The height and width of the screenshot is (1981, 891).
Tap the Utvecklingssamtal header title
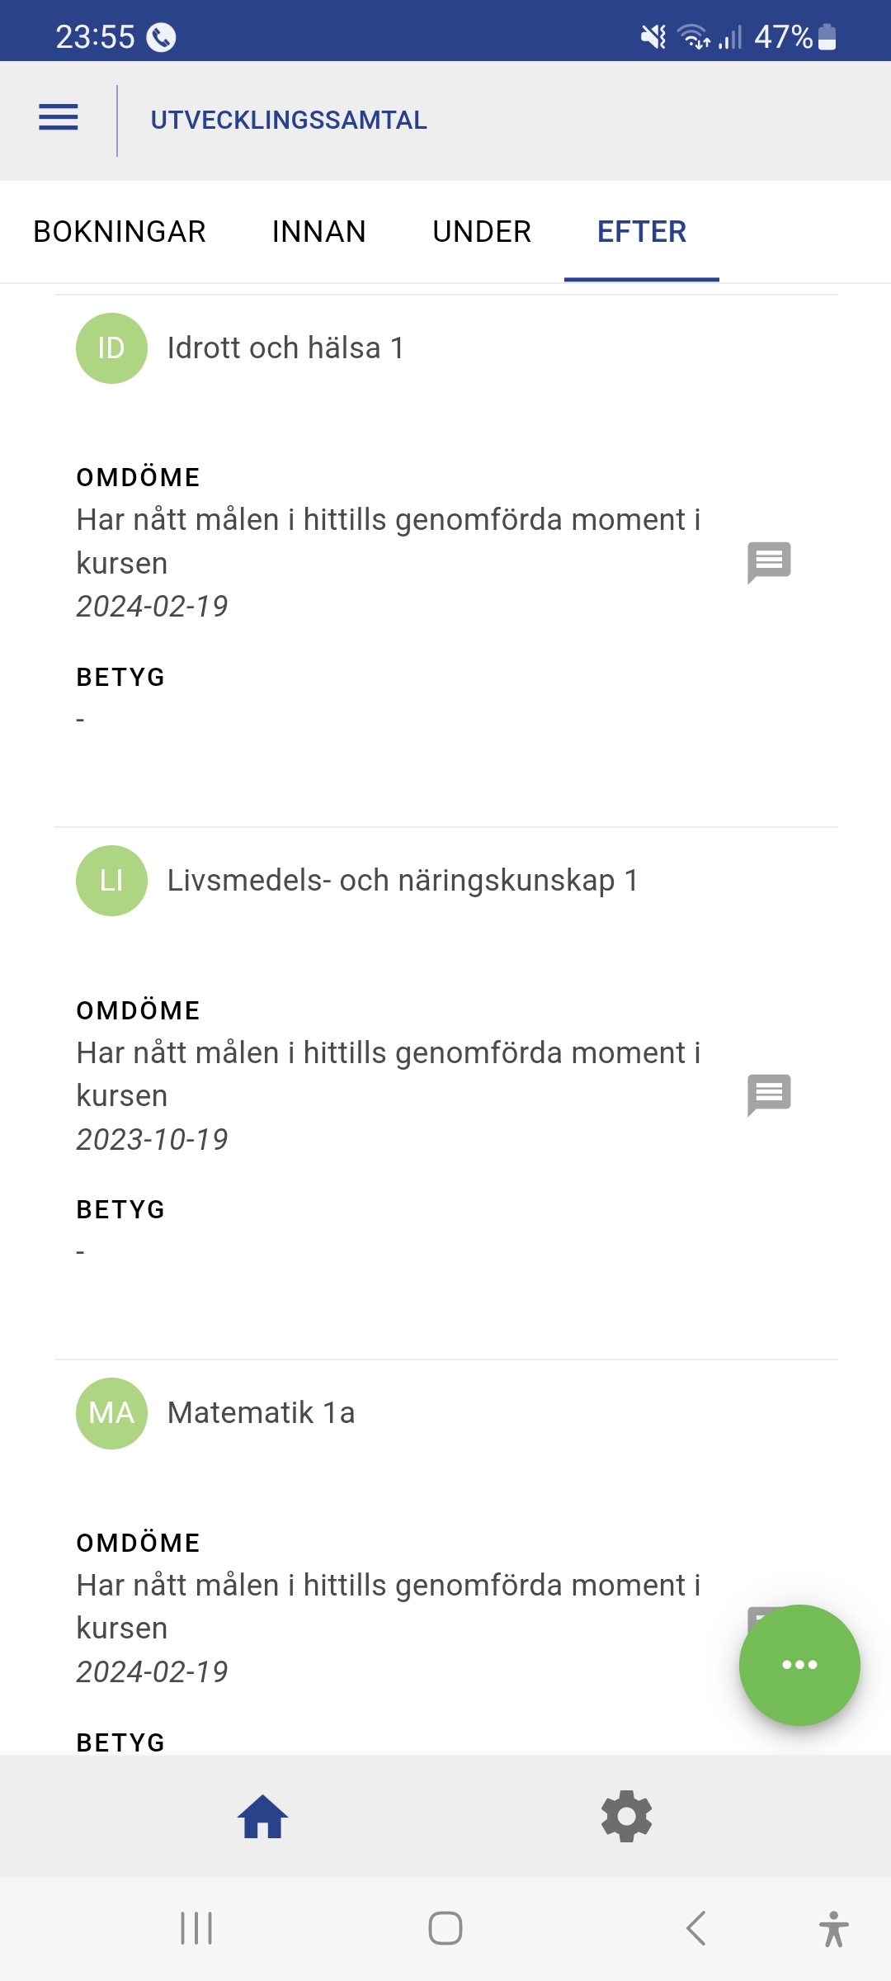coord(289,121)
